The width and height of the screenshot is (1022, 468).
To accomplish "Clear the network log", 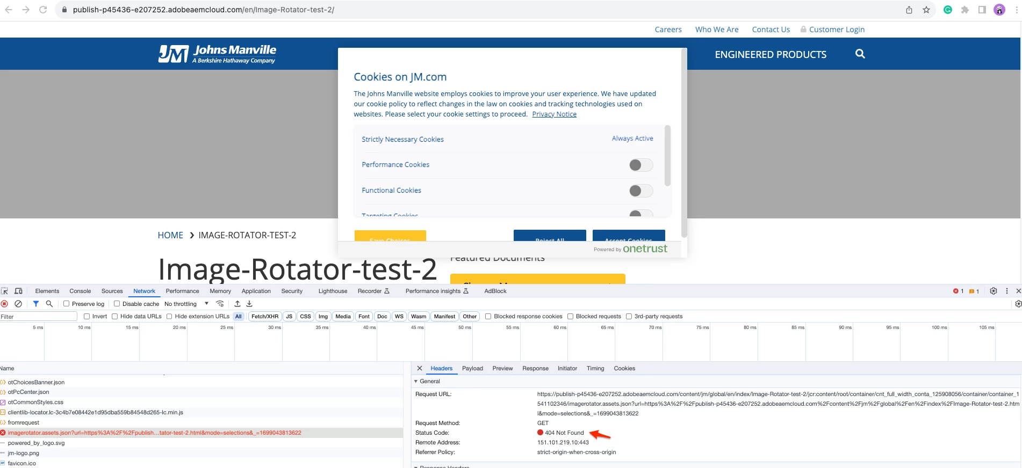I will pyautogui.click(x=18, y=304).
